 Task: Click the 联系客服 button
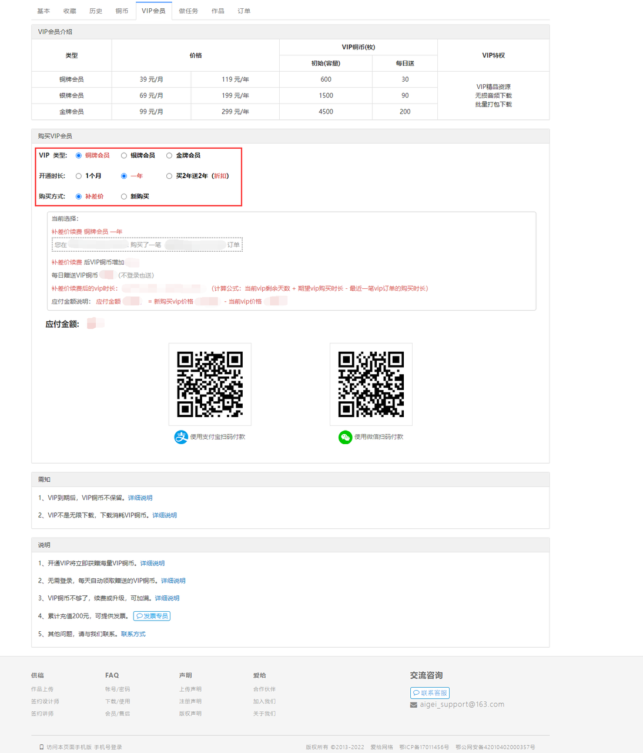point(430,693)
